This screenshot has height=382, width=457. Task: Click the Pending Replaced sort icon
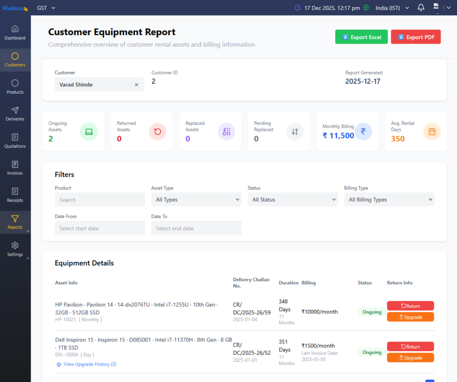pyautogui.click(x=295, y=131)
